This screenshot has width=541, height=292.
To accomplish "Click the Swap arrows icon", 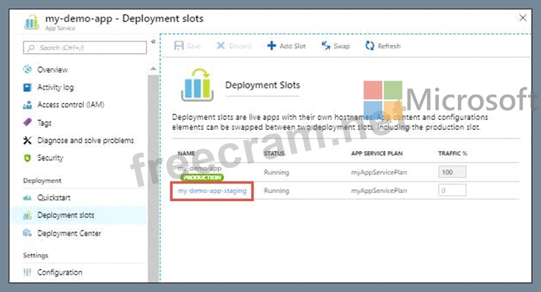I will tap(326, 46).
